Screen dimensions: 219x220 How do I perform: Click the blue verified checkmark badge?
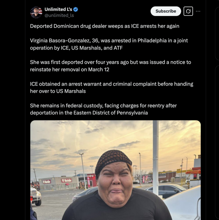tap(76, 9)
